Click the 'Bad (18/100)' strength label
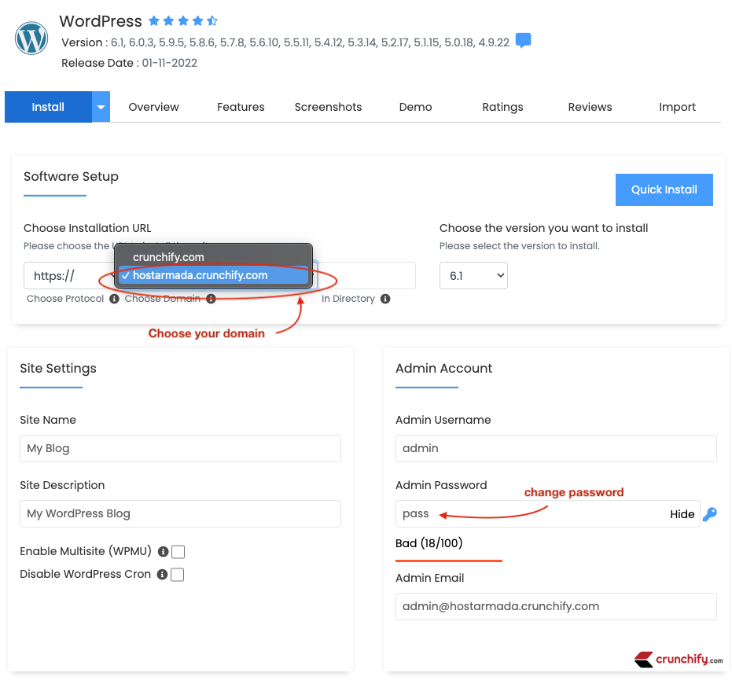The width and height of the screenshot is (732, 684). 429,543
